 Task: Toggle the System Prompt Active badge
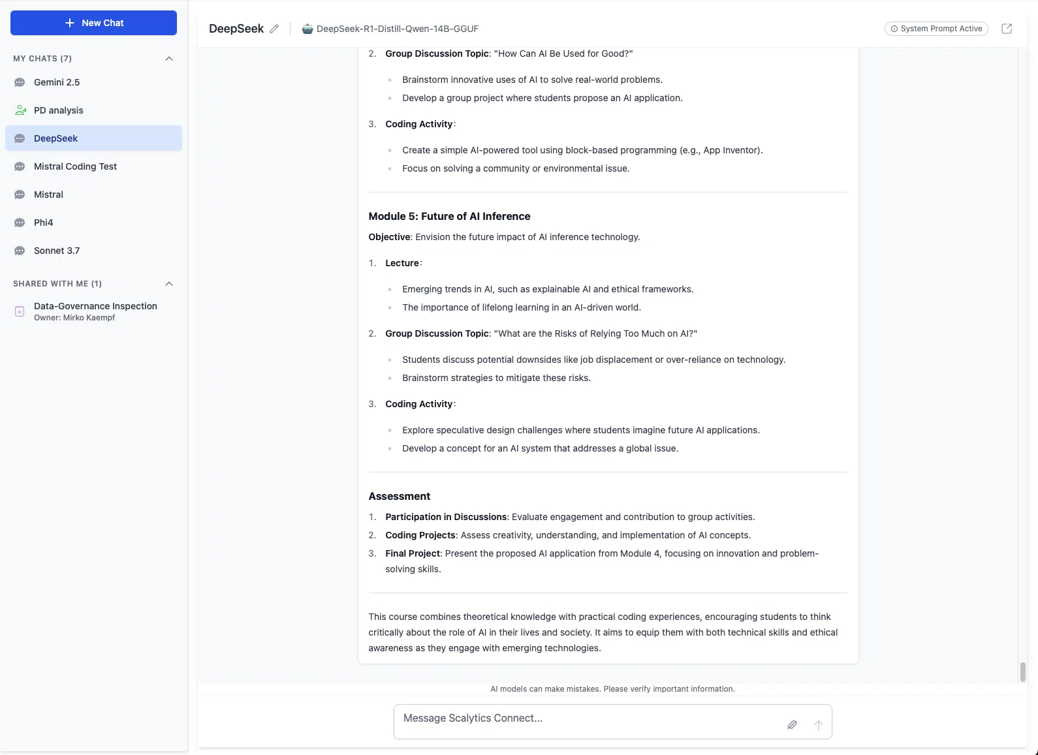click(936, 29)
